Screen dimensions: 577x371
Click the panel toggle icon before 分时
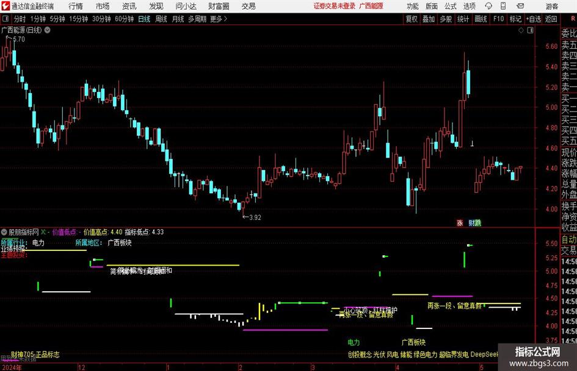[5, 19]
